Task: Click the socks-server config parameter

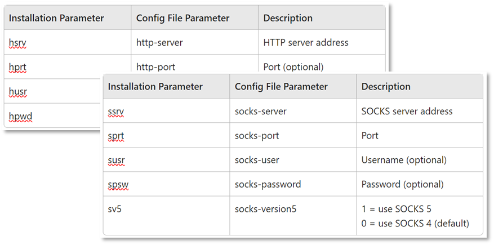Action: [x=261, y=111]
